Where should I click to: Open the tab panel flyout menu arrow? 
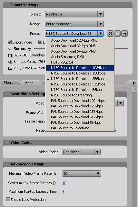pos(134,83)
